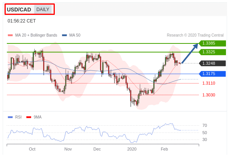Click the 9MA legend swatch
229x157 pixels.
[x=29, y=117]
